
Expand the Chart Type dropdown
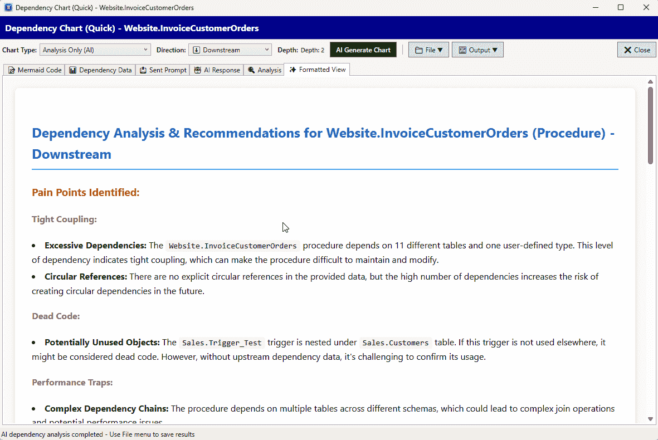tap(95, 50)
